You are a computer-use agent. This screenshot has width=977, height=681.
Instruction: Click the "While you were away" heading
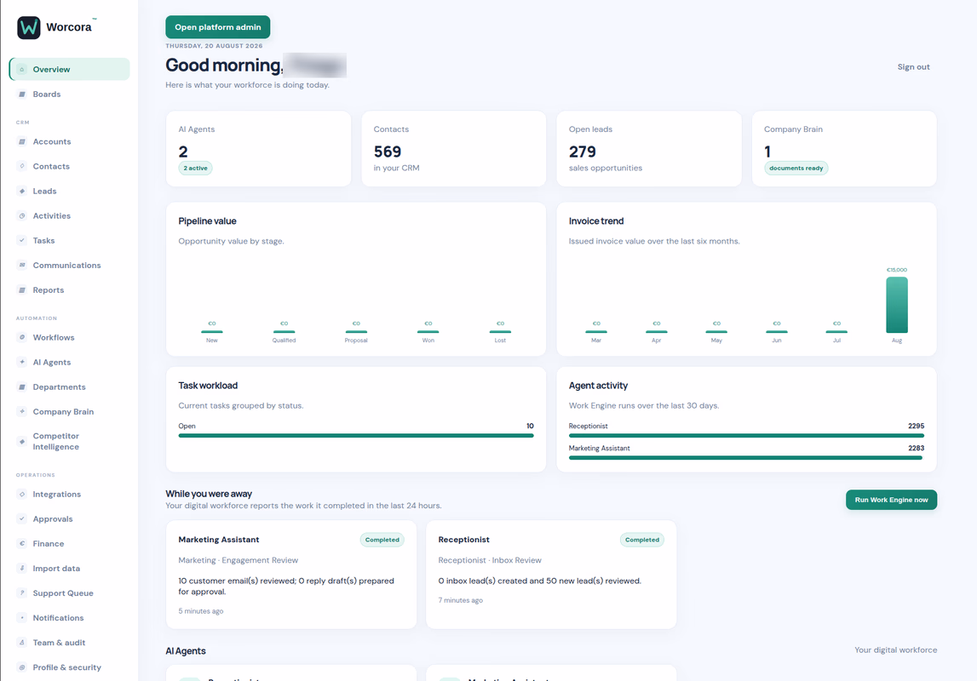tap(209, 494)
